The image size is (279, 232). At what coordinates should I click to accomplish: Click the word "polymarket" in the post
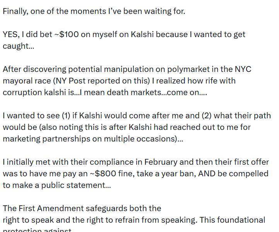click(187, 69)
